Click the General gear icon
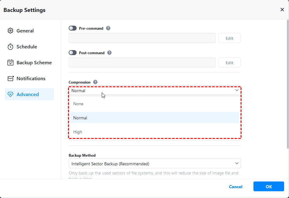Image resolution: width=289 pixels, height=198 pixels. point(10,31)
